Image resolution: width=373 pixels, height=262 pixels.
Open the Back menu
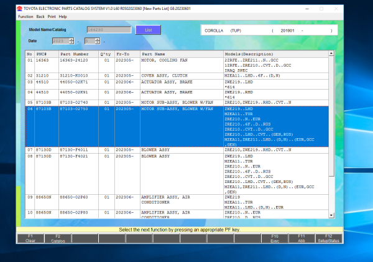pos(40,16)
